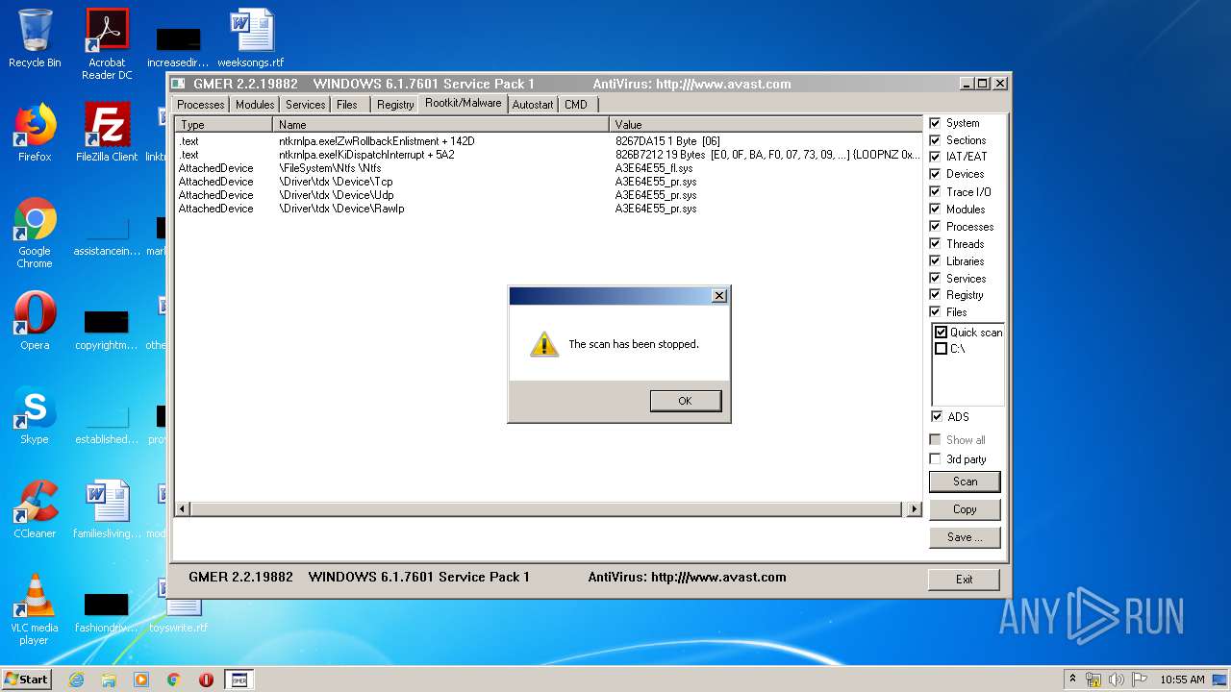Click the taskbar clock showing 10:55 AM
Image resolution: width=1231 pixels, height=692 pixels.
1182,680
